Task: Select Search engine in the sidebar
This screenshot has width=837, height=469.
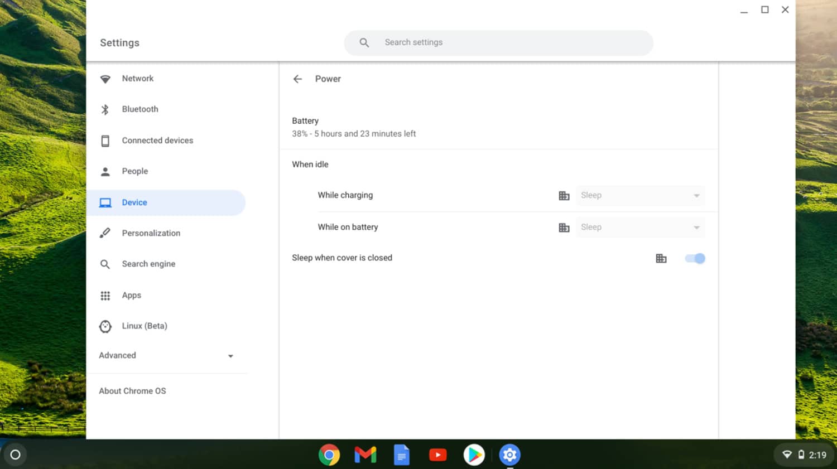Action: [x=166, y=264]
